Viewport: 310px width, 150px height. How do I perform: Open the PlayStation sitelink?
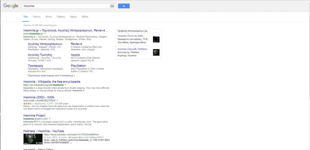pos(78,66)
